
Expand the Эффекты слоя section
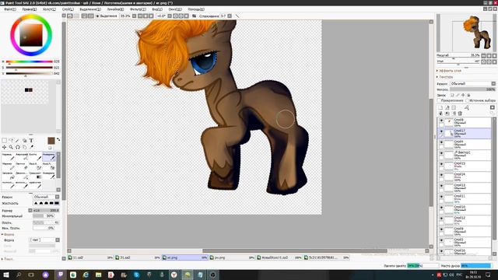coord(450,71)
